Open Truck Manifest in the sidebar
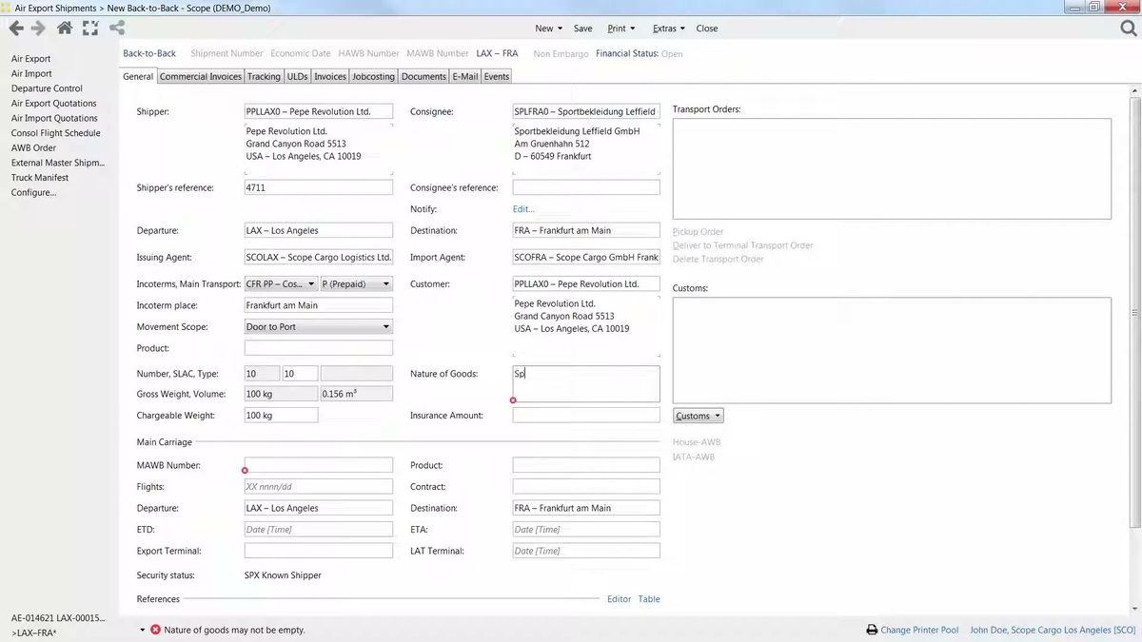Viewport: 1142px width, 642px height. (40, 177)
